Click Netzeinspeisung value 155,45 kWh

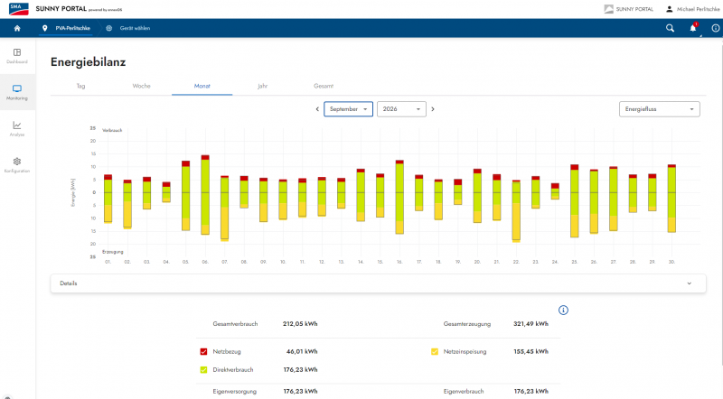point(531,351)
